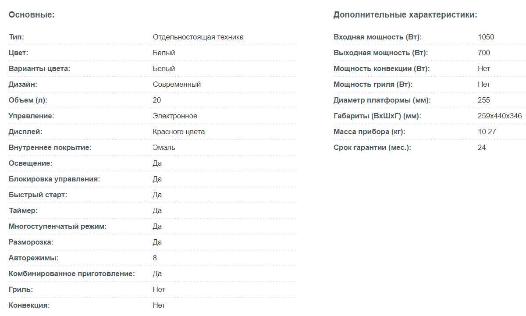This screenshot has width=526, height=316.
Task: Click the "Современный" design value
Action: tap(177, 84)
